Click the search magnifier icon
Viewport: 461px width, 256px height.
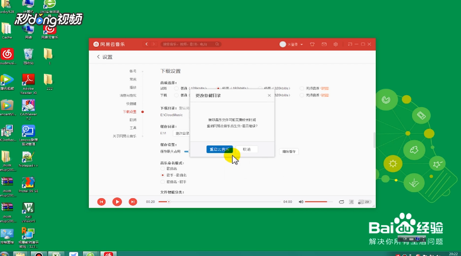(x=217, y=44)
